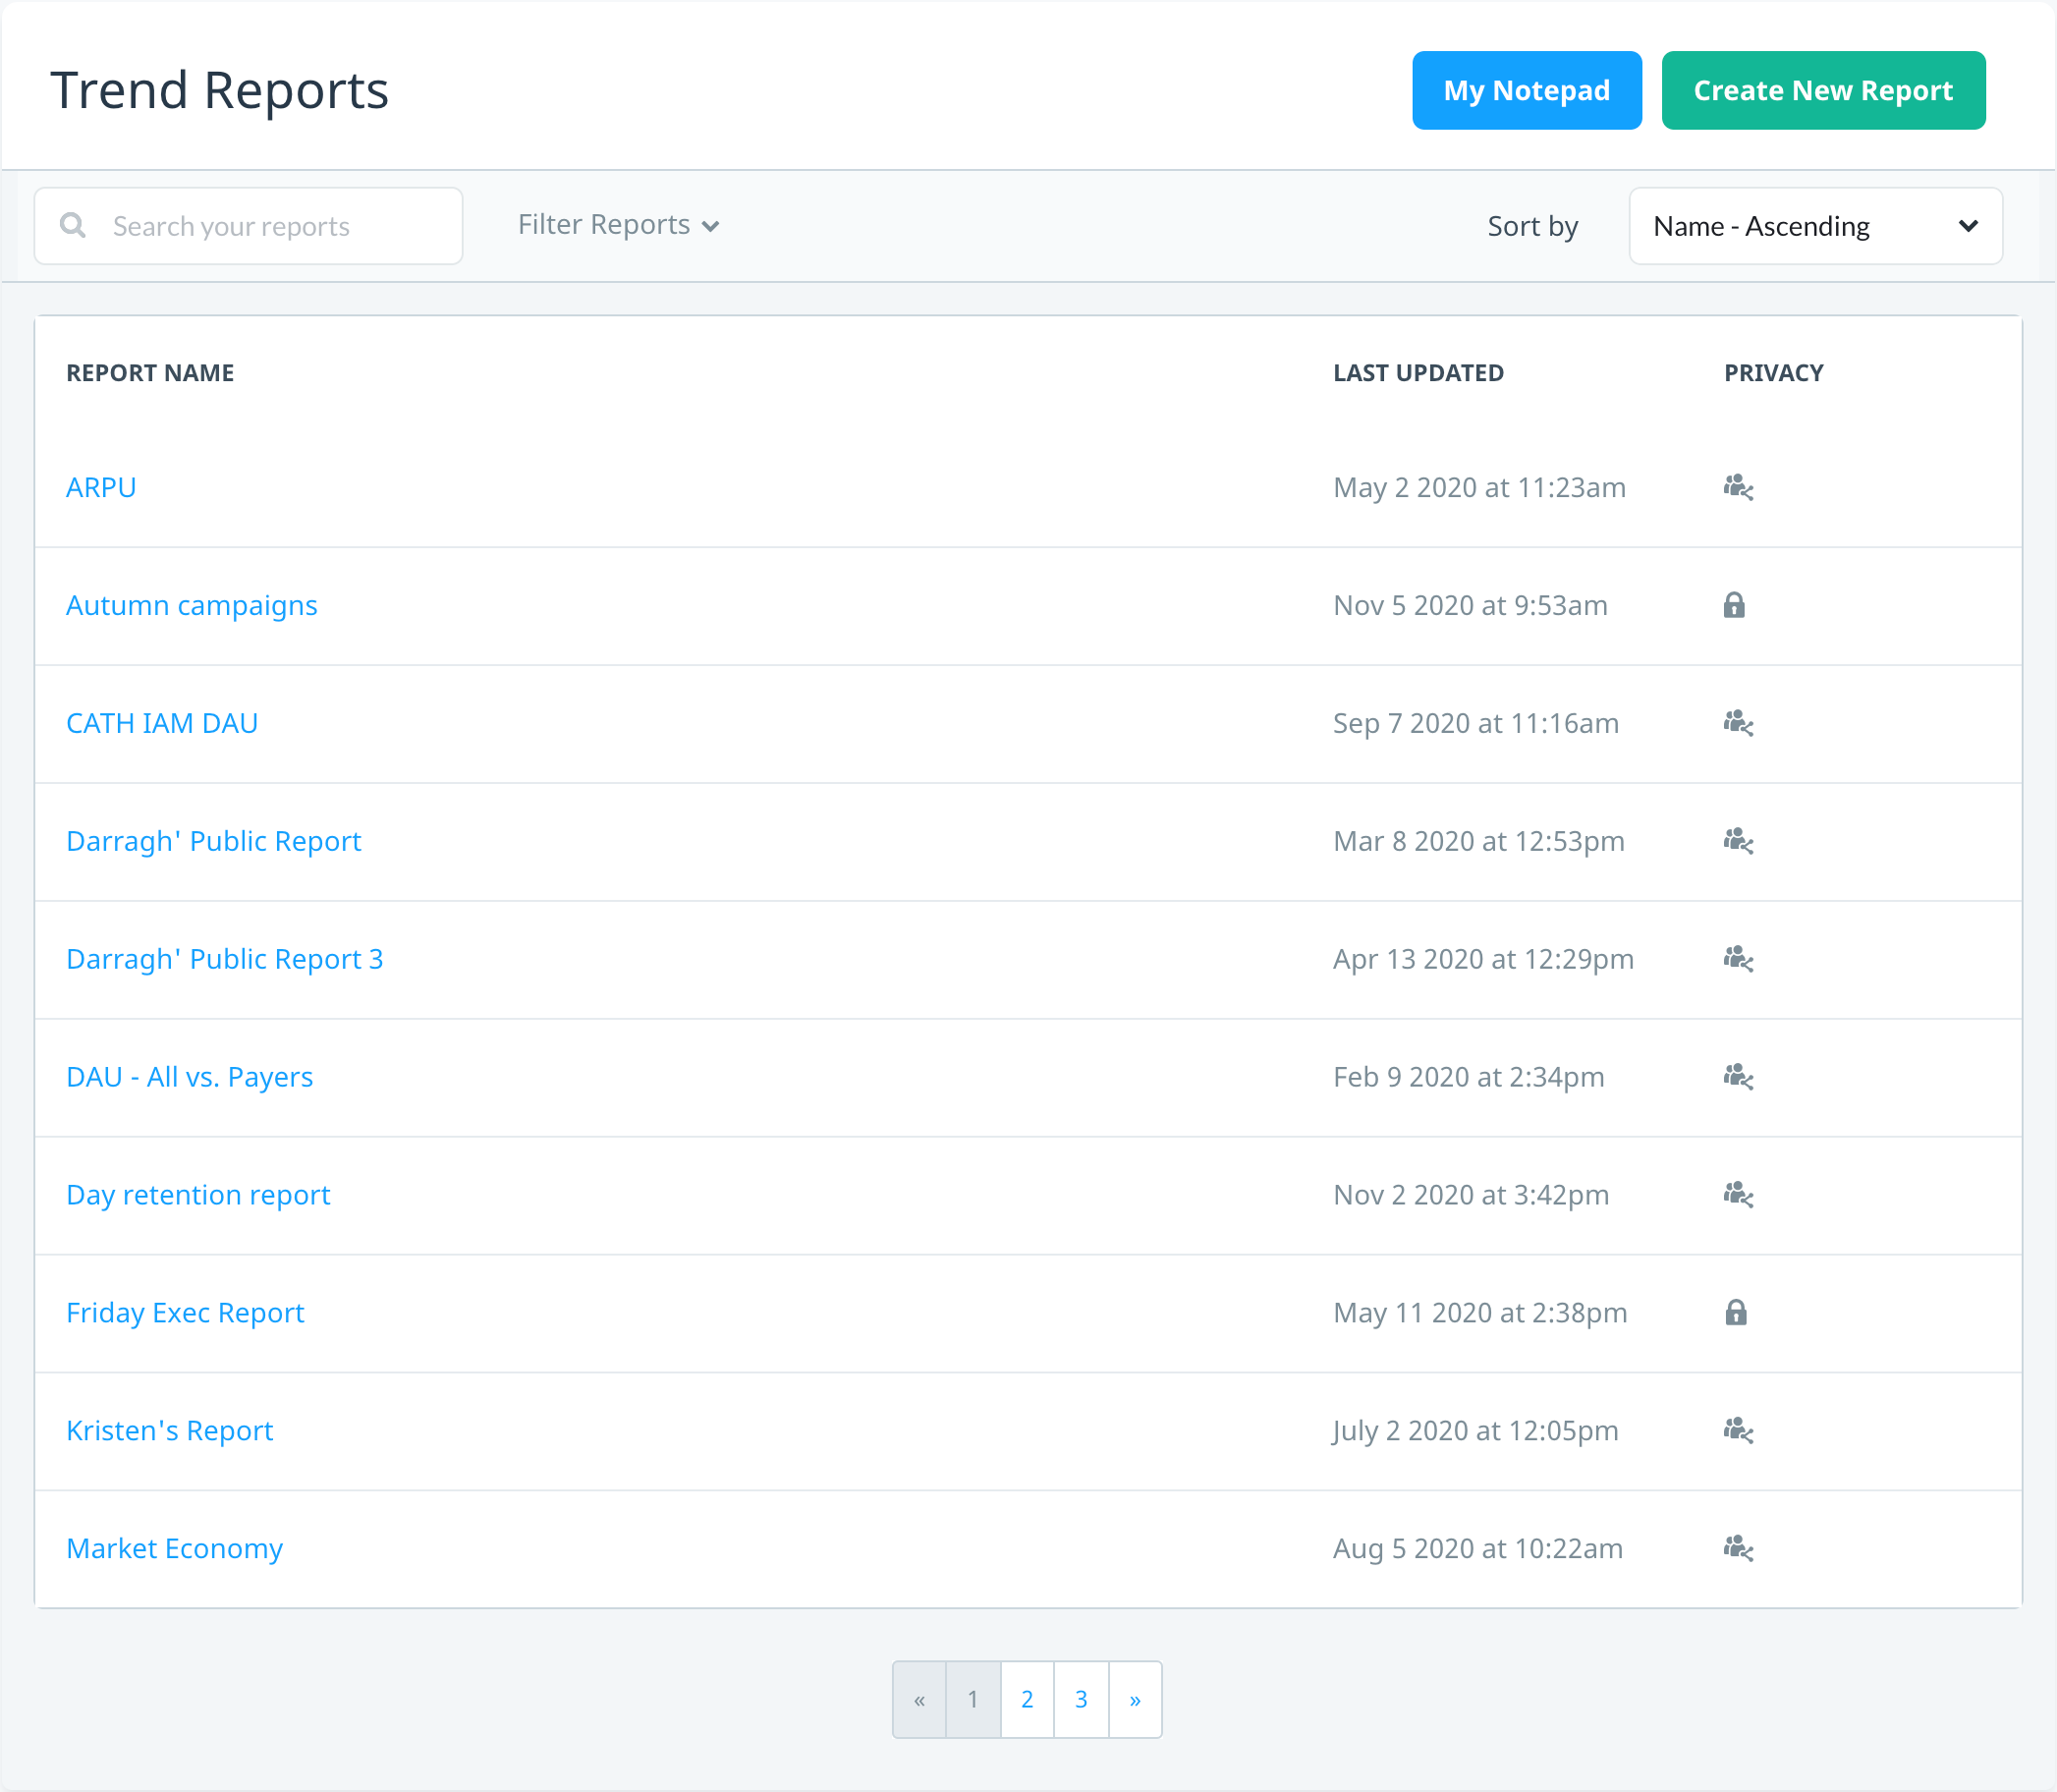Viewport: 2057px width, 1792px height.
Task: Open the Autumn campaigns report
Action: pyautogui.click(x=191, y=606)
